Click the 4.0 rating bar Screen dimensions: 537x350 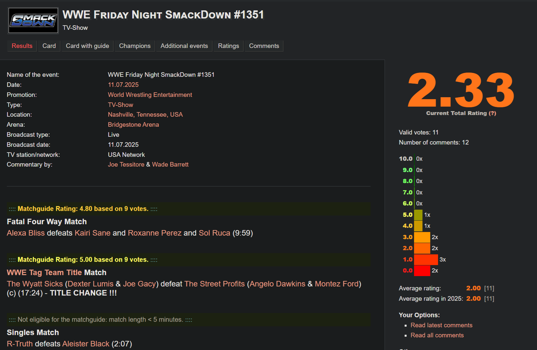pos(418,226)
